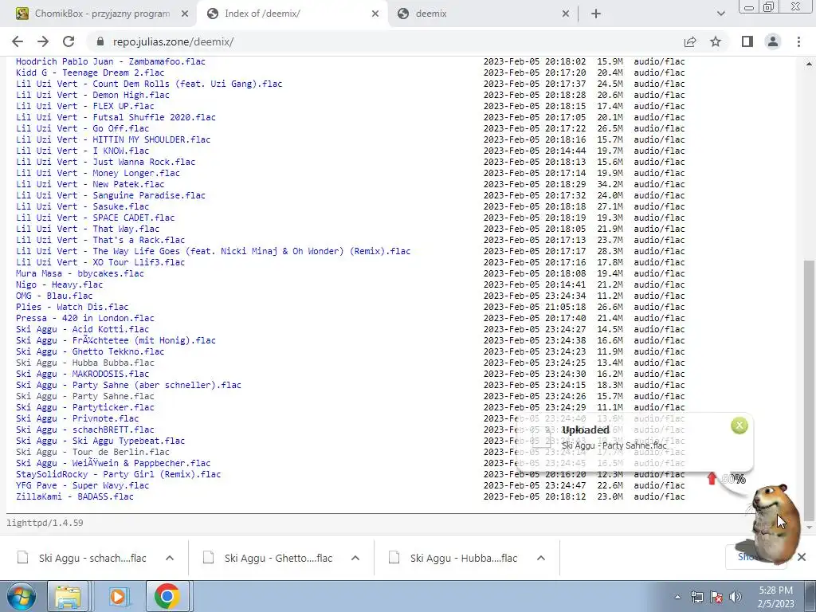Screen dimensions: 816x612
Task: Expand options for Ski Aggu - Ghetto....flac download
Action: (x=355, y=558)
